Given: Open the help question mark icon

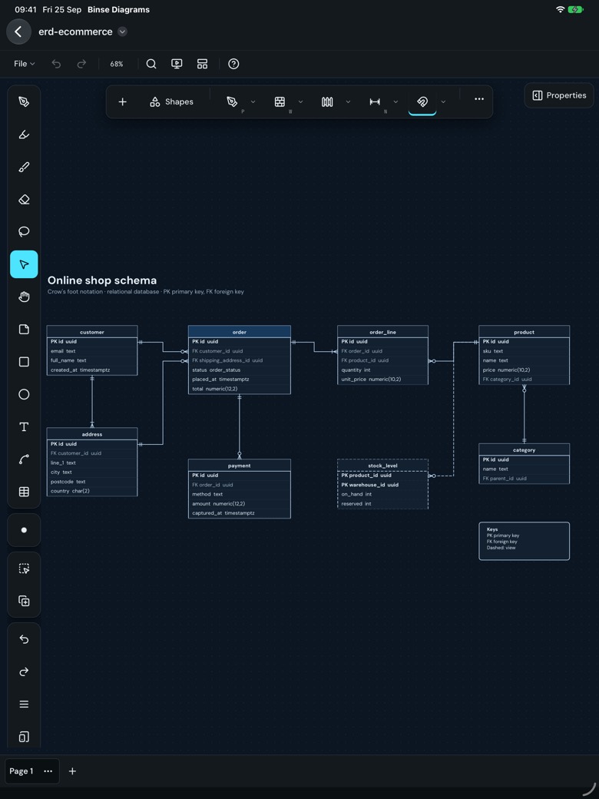Looking at the screenshot, I should click(x=233, y=64).
